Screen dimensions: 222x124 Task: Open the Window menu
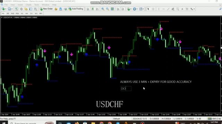click(x=45, y=4)
